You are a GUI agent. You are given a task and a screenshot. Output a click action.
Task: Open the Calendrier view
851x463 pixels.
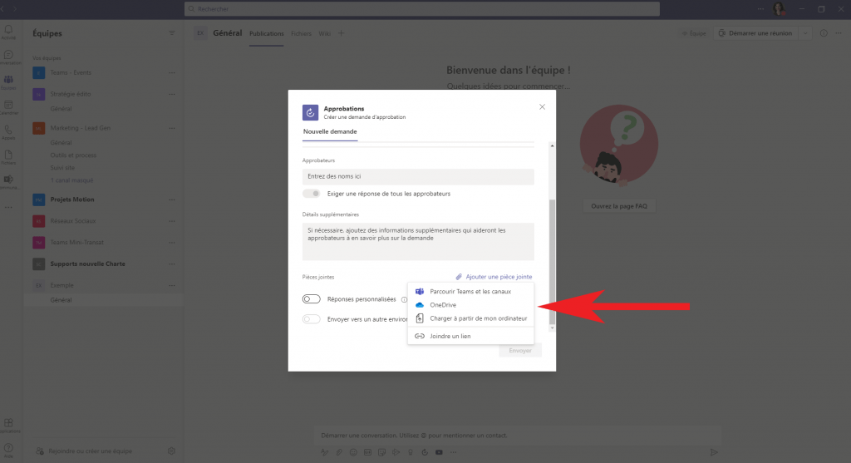coord(8,107)
